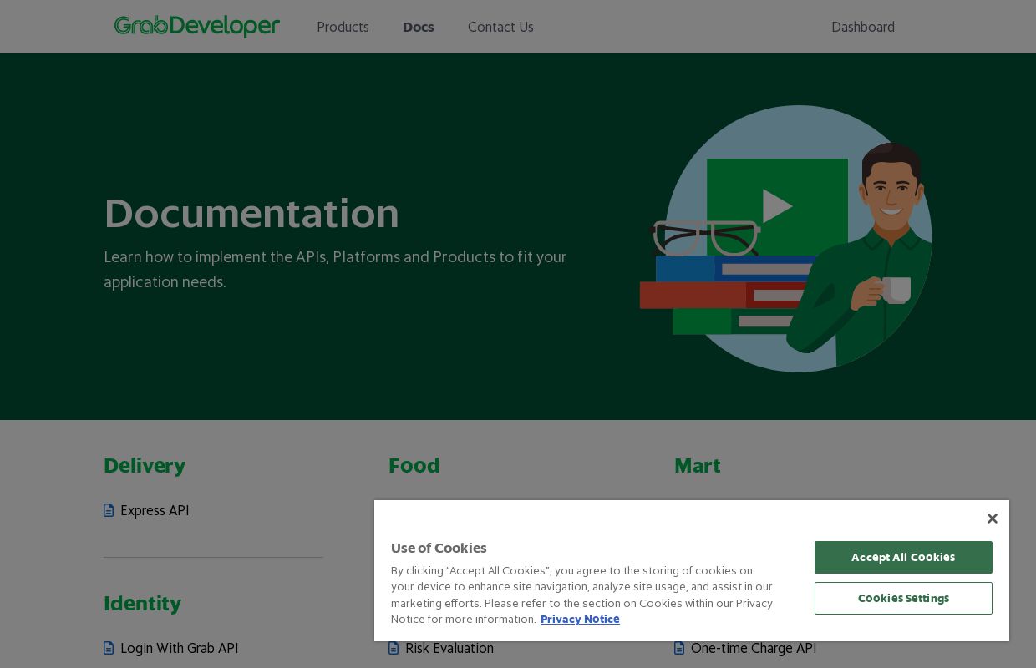
Task: Open the Privacy Notice link
Action: click(x=580, y=619)
